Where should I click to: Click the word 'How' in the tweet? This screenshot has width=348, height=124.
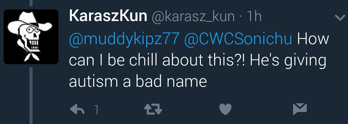tap(313, 39)
